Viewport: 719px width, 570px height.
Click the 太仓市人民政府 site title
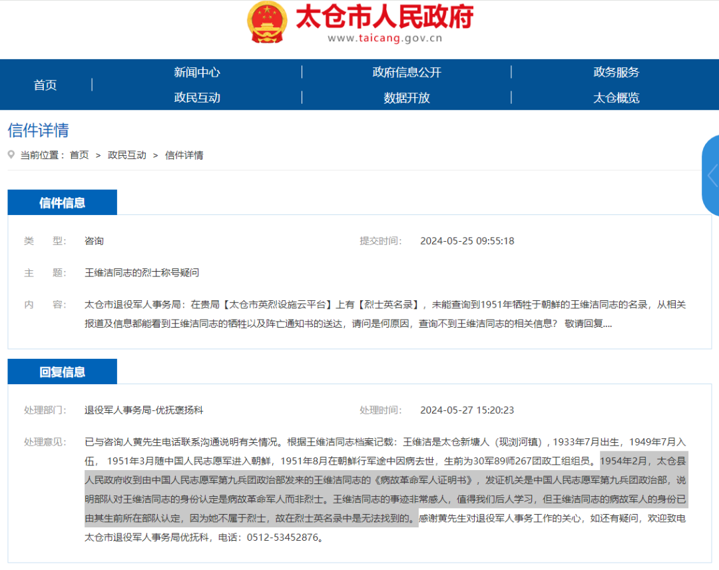[x=384, y=17]
